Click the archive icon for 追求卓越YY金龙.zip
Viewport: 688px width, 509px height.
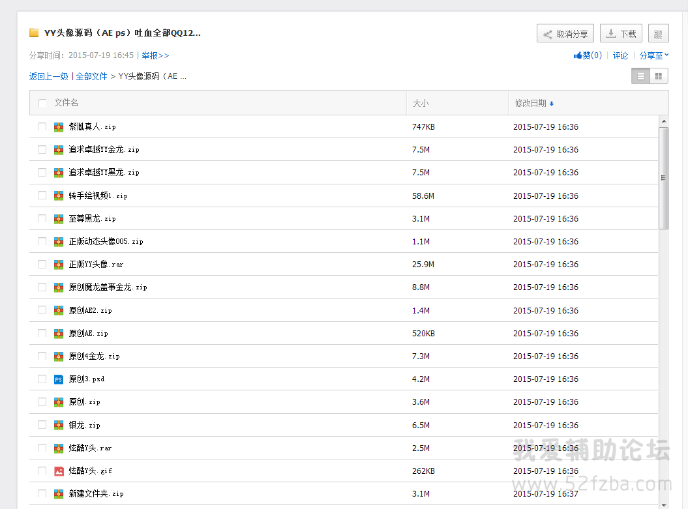58,150
